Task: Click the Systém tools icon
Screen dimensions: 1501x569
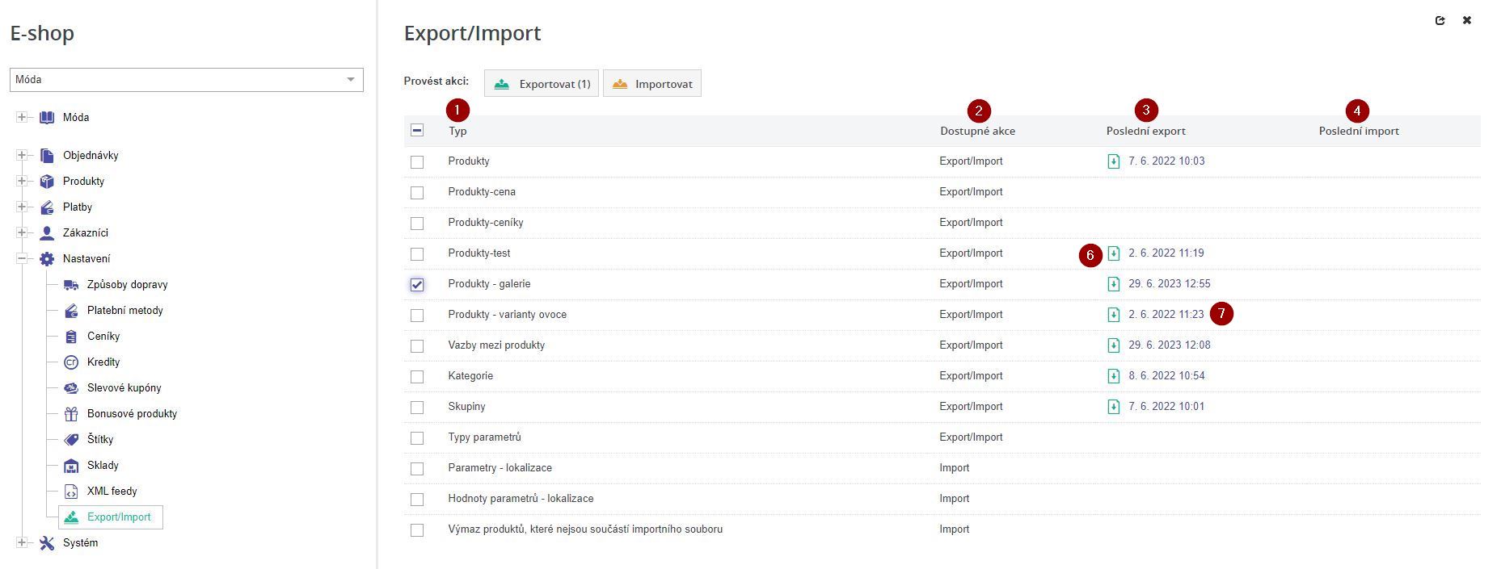Action: coord(47,543)
